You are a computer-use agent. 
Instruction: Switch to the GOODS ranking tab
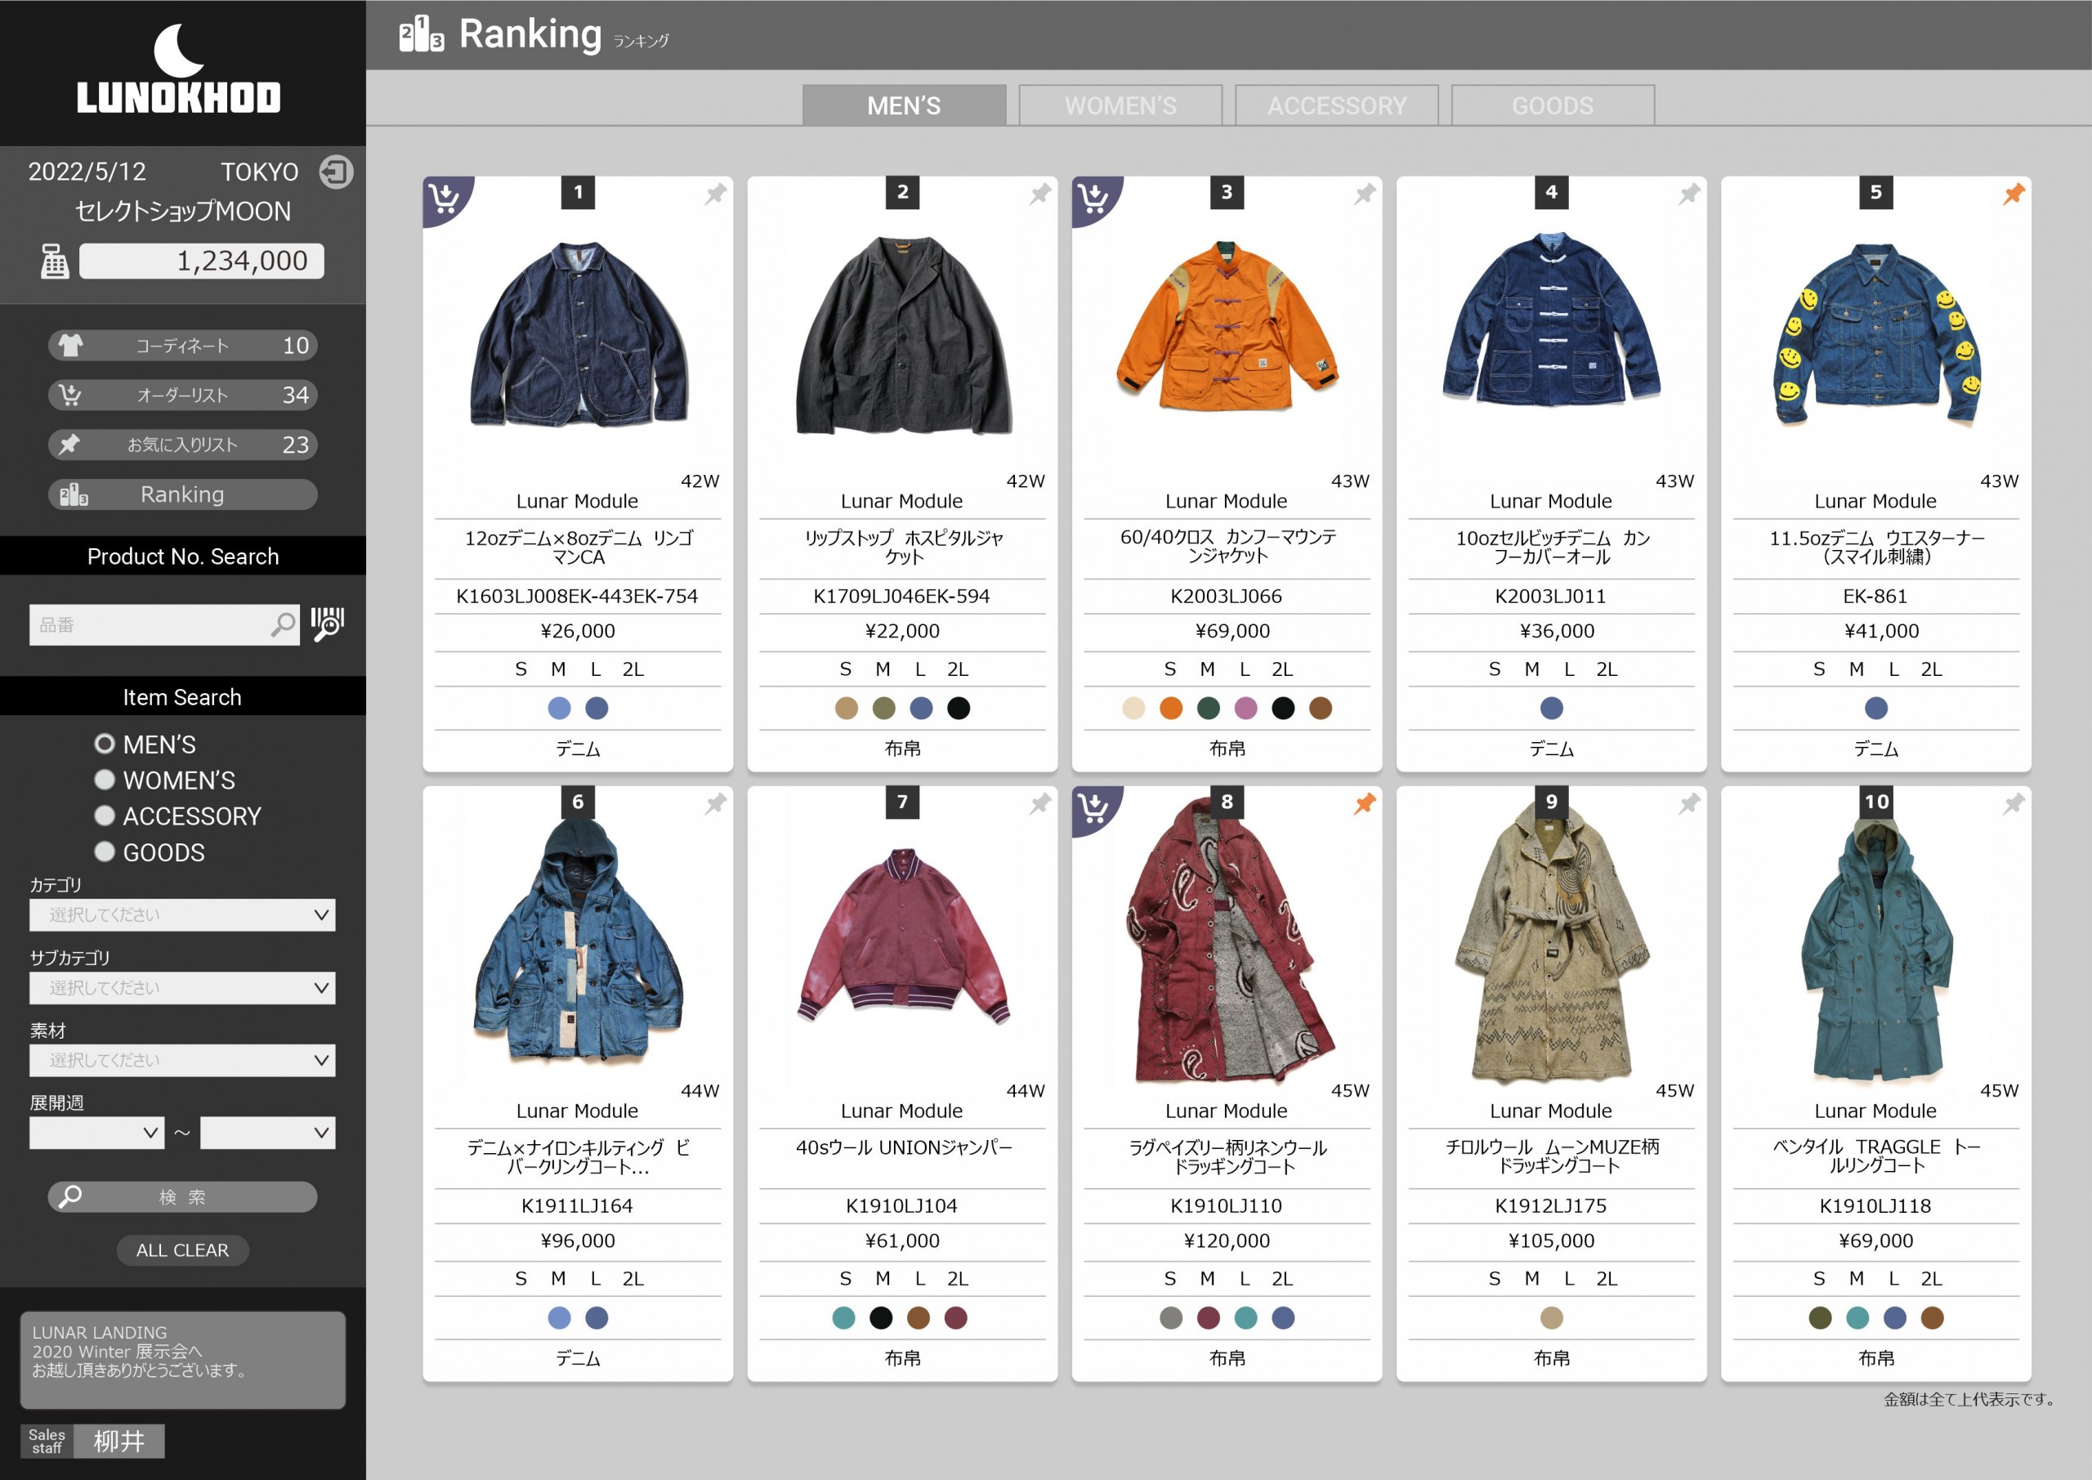tap(1553, 105)
